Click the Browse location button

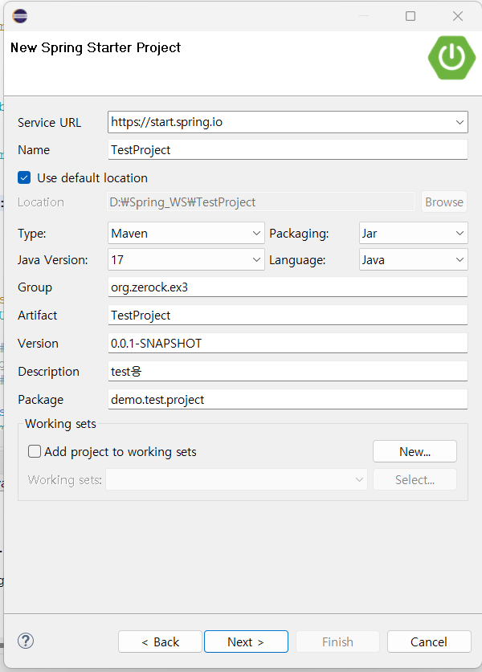[x=443, y=202]
